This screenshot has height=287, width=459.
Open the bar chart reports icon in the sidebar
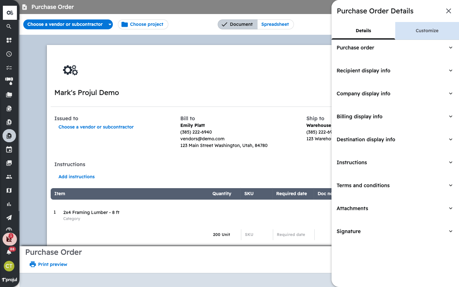pyautogui.click(x=9, y=204)
